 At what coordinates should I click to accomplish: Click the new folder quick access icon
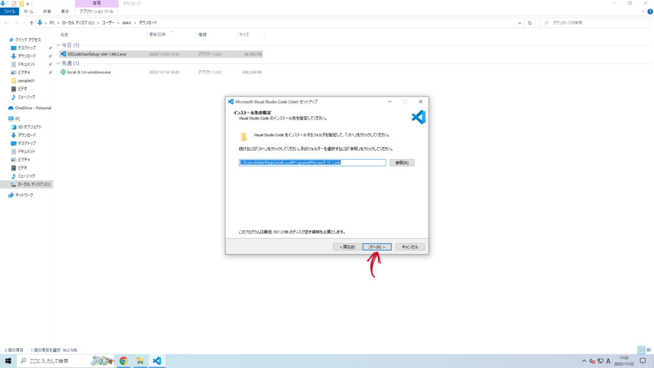coord(21,3)
